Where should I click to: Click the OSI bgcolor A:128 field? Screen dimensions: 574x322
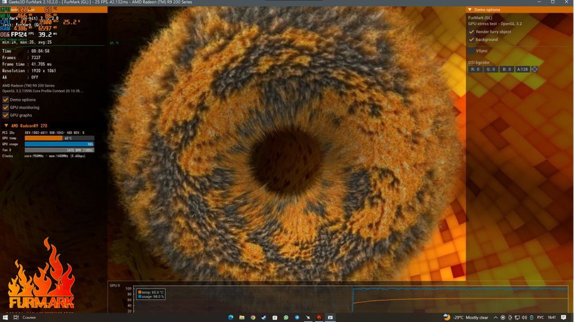click(522, 69)
